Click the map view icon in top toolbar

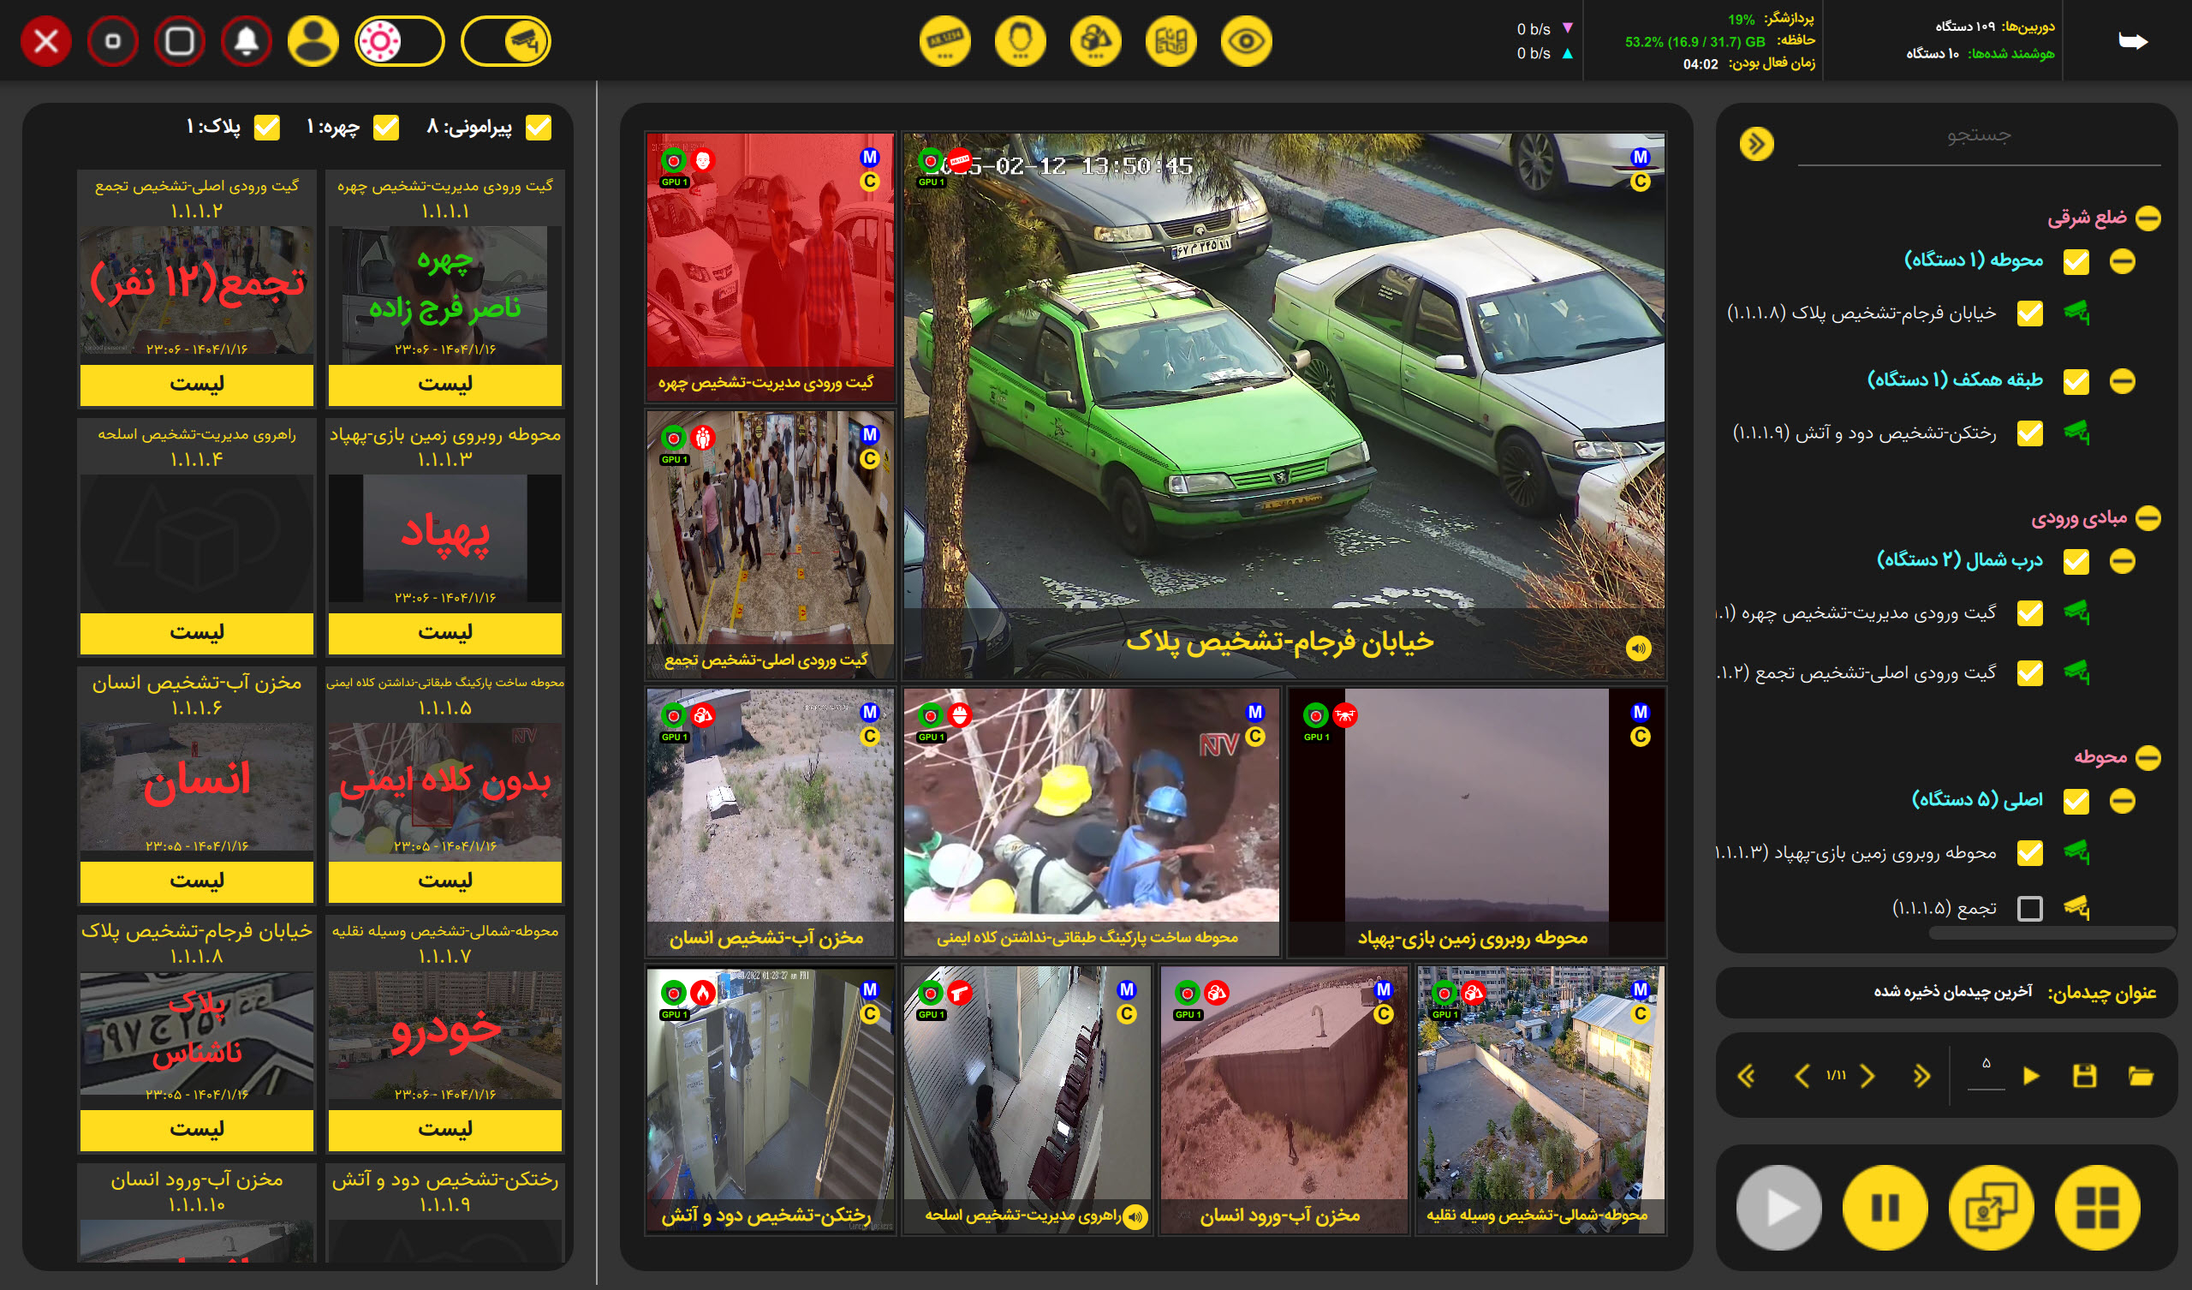(1170, 41)
